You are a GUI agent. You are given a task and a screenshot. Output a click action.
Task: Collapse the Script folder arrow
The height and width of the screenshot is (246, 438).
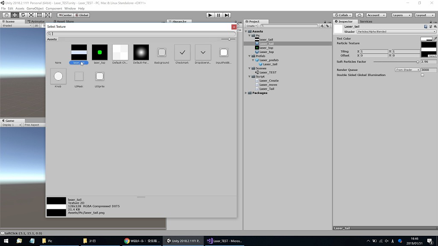249,76
